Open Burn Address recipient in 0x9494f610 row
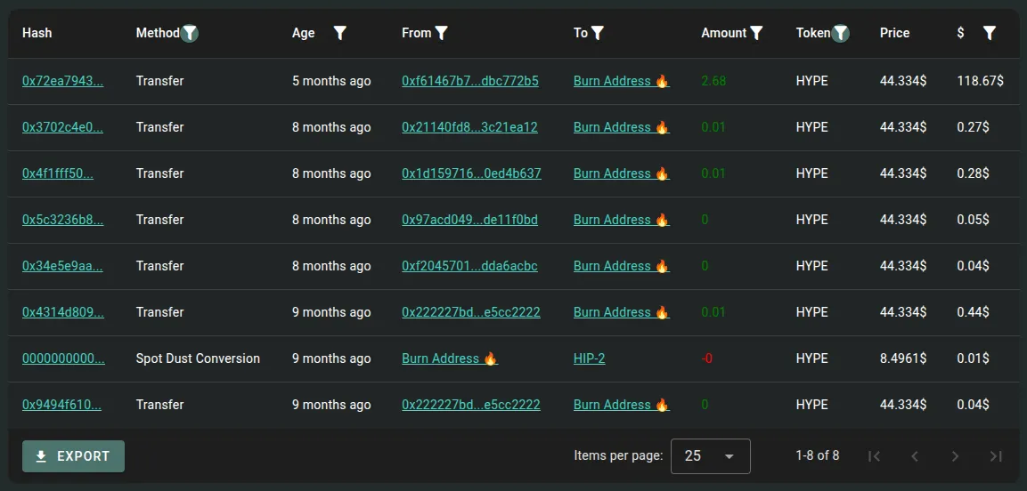The height and width of the screenshot is (491, 1027). point(622,406)
